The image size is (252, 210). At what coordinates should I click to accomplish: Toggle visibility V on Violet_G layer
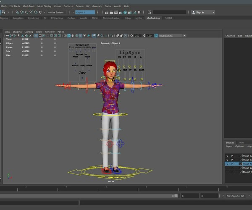[227, 155]
